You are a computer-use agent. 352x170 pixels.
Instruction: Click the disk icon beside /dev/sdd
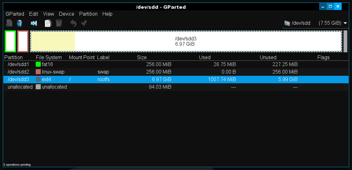[287, 23]
